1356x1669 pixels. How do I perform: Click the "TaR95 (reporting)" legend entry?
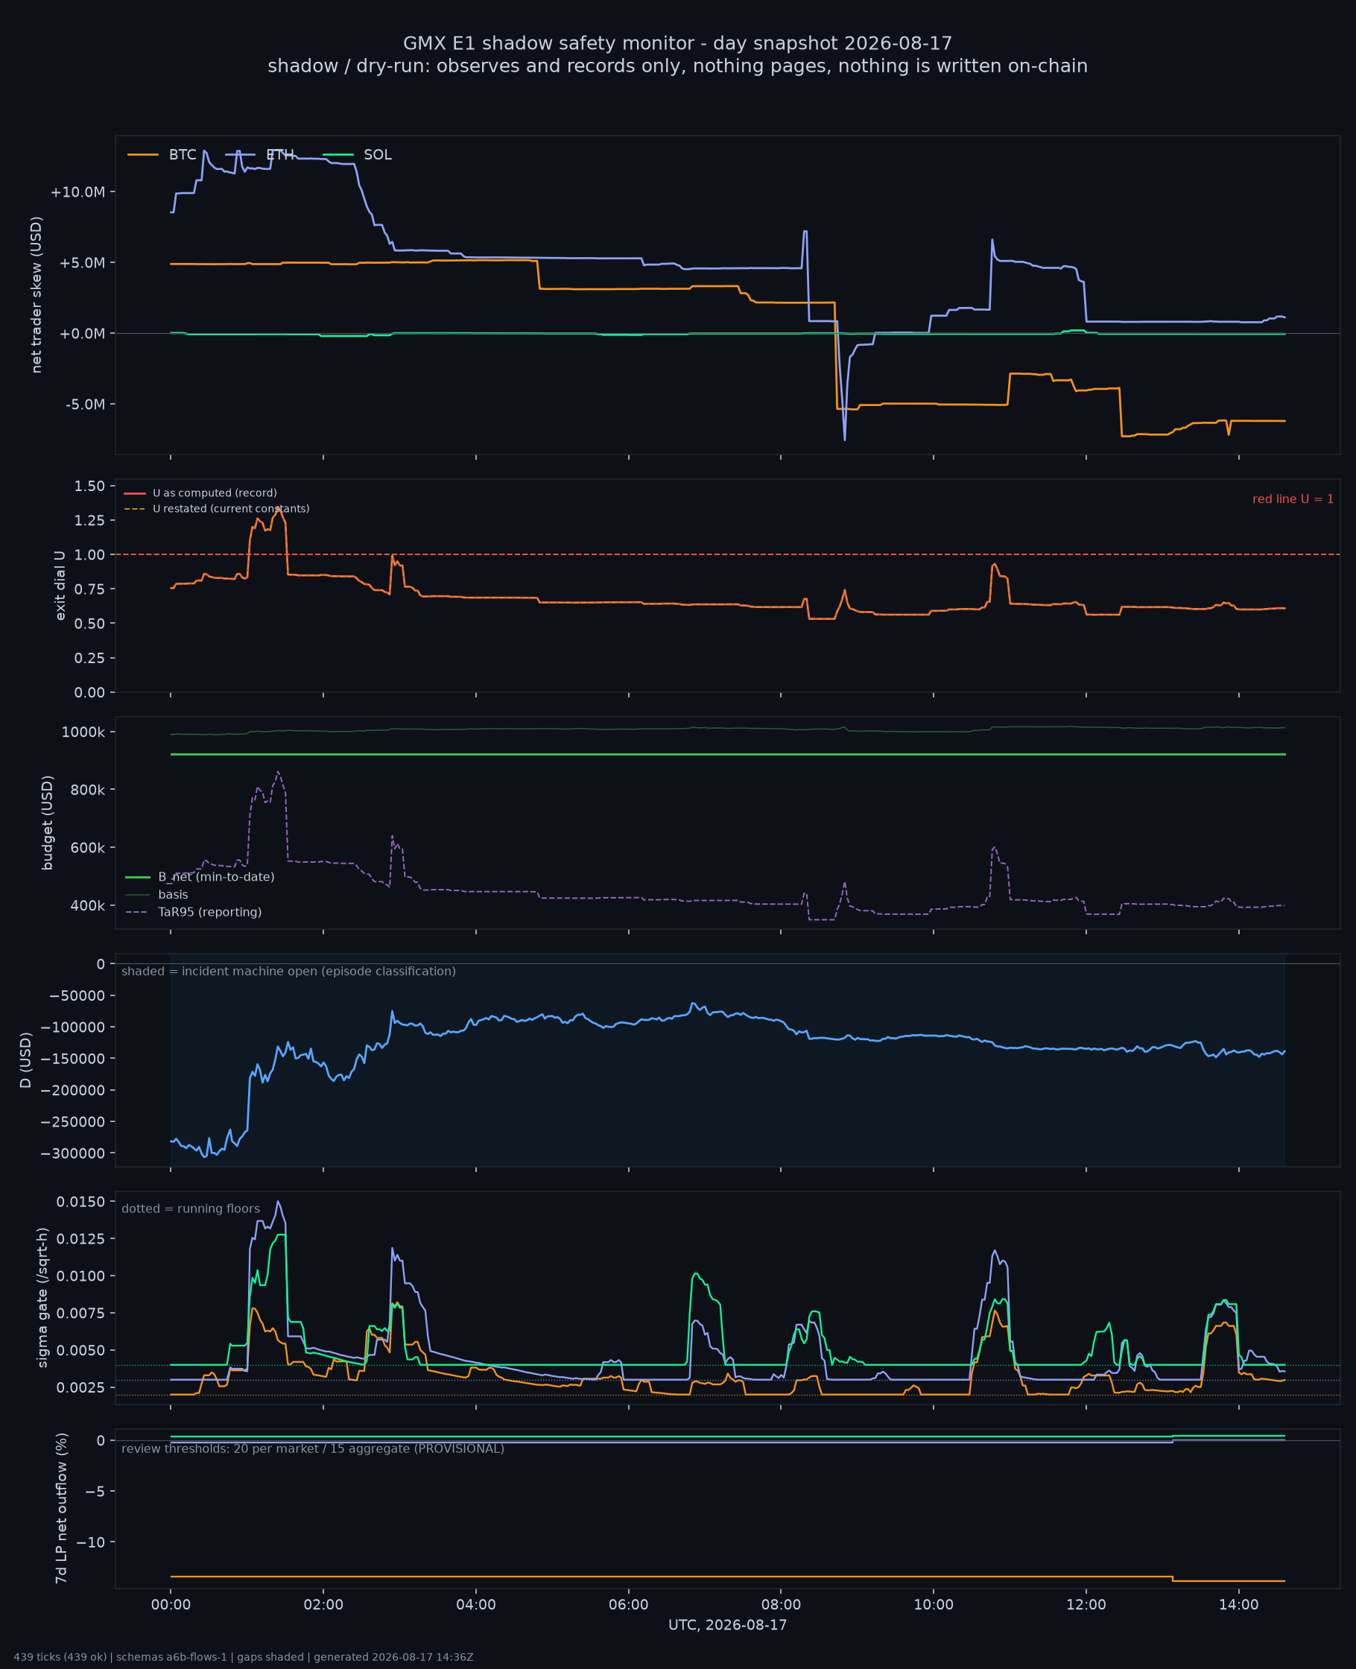click(194, 912)
